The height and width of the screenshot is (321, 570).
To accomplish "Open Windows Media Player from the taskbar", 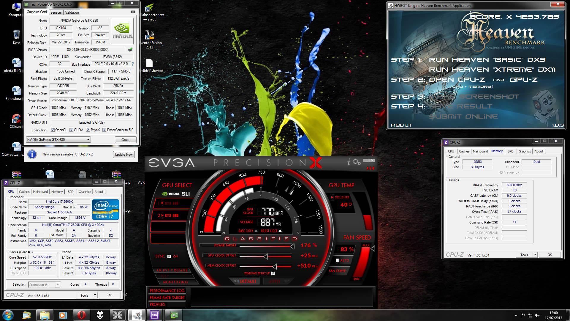I will click(63, 315).
